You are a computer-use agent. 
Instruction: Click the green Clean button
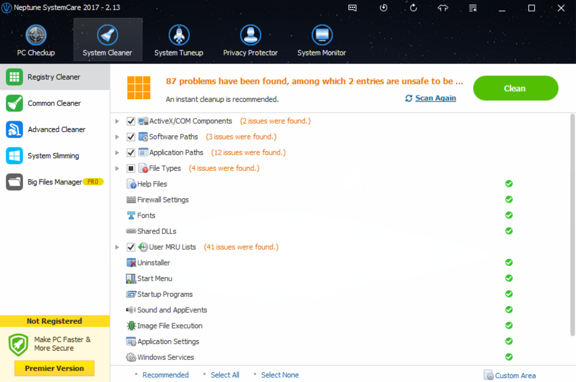click(x=516, y=88)
